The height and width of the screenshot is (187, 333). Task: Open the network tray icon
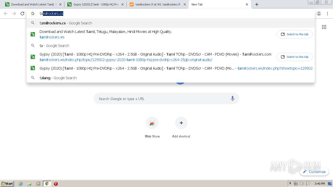tap(296, 184)
